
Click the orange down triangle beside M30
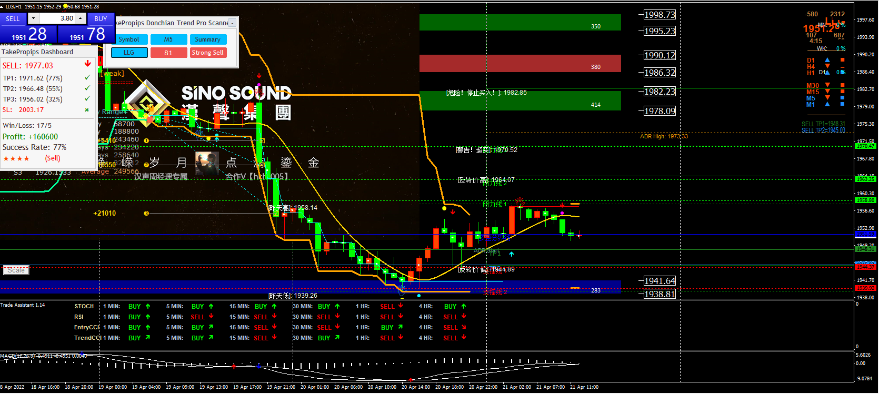[x=827, y=85]
